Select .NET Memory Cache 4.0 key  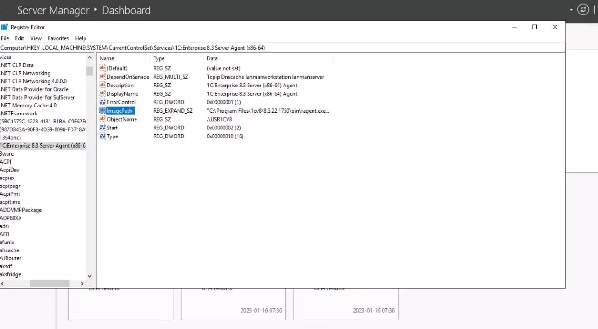click(28, 105)
